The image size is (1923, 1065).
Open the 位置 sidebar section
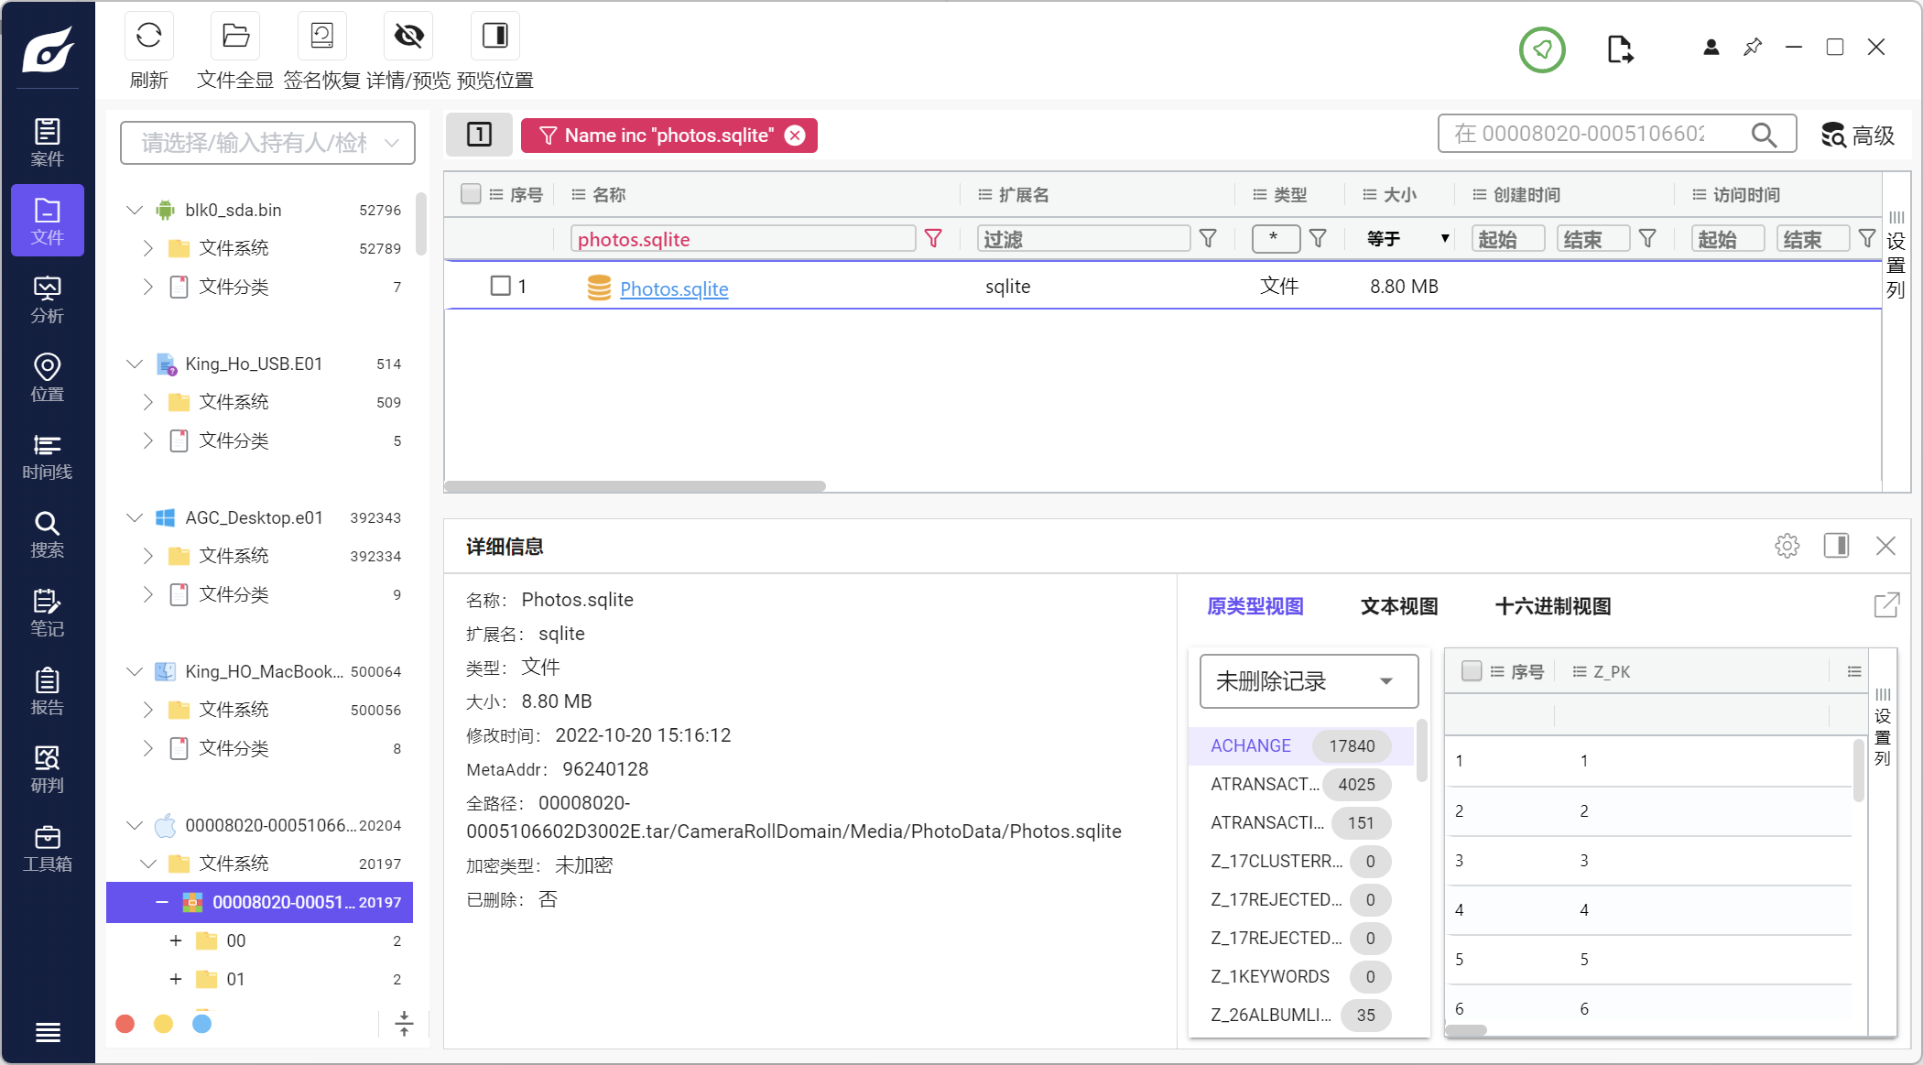(x=48, y=377)
